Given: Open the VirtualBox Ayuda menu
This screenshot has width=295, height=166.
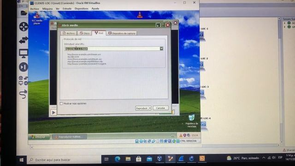Looking at the screenshot, I should click(95, 9).
